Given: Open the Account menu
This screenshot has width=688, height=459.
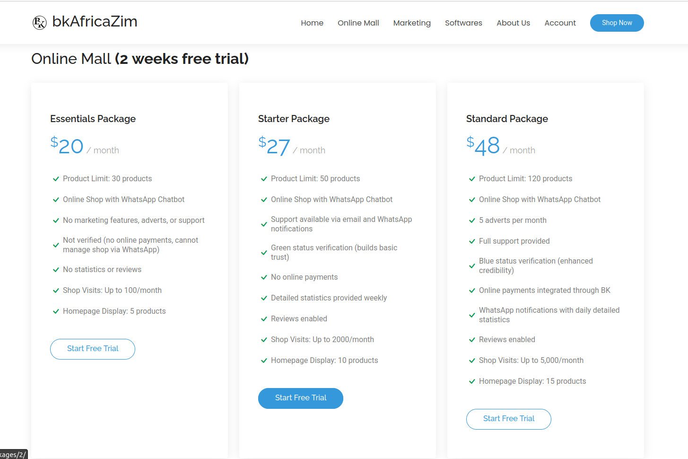Looking at the screenshot, I should coord(560,23).
